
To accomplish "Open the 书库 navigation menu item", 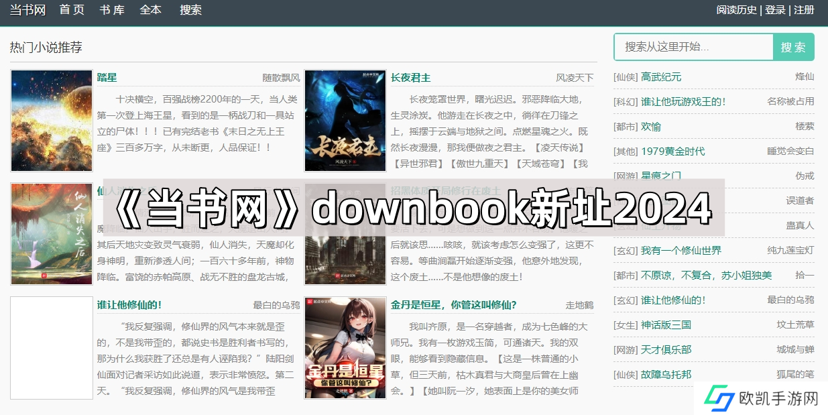I will pos(112,10).
